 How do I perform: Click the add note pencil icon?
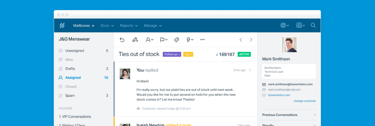coord(135,40)
